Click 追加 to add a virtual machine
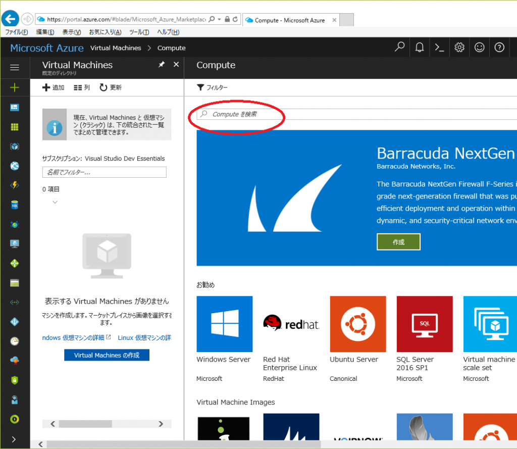This screenshot has height=449, width=517. (54, 87)
